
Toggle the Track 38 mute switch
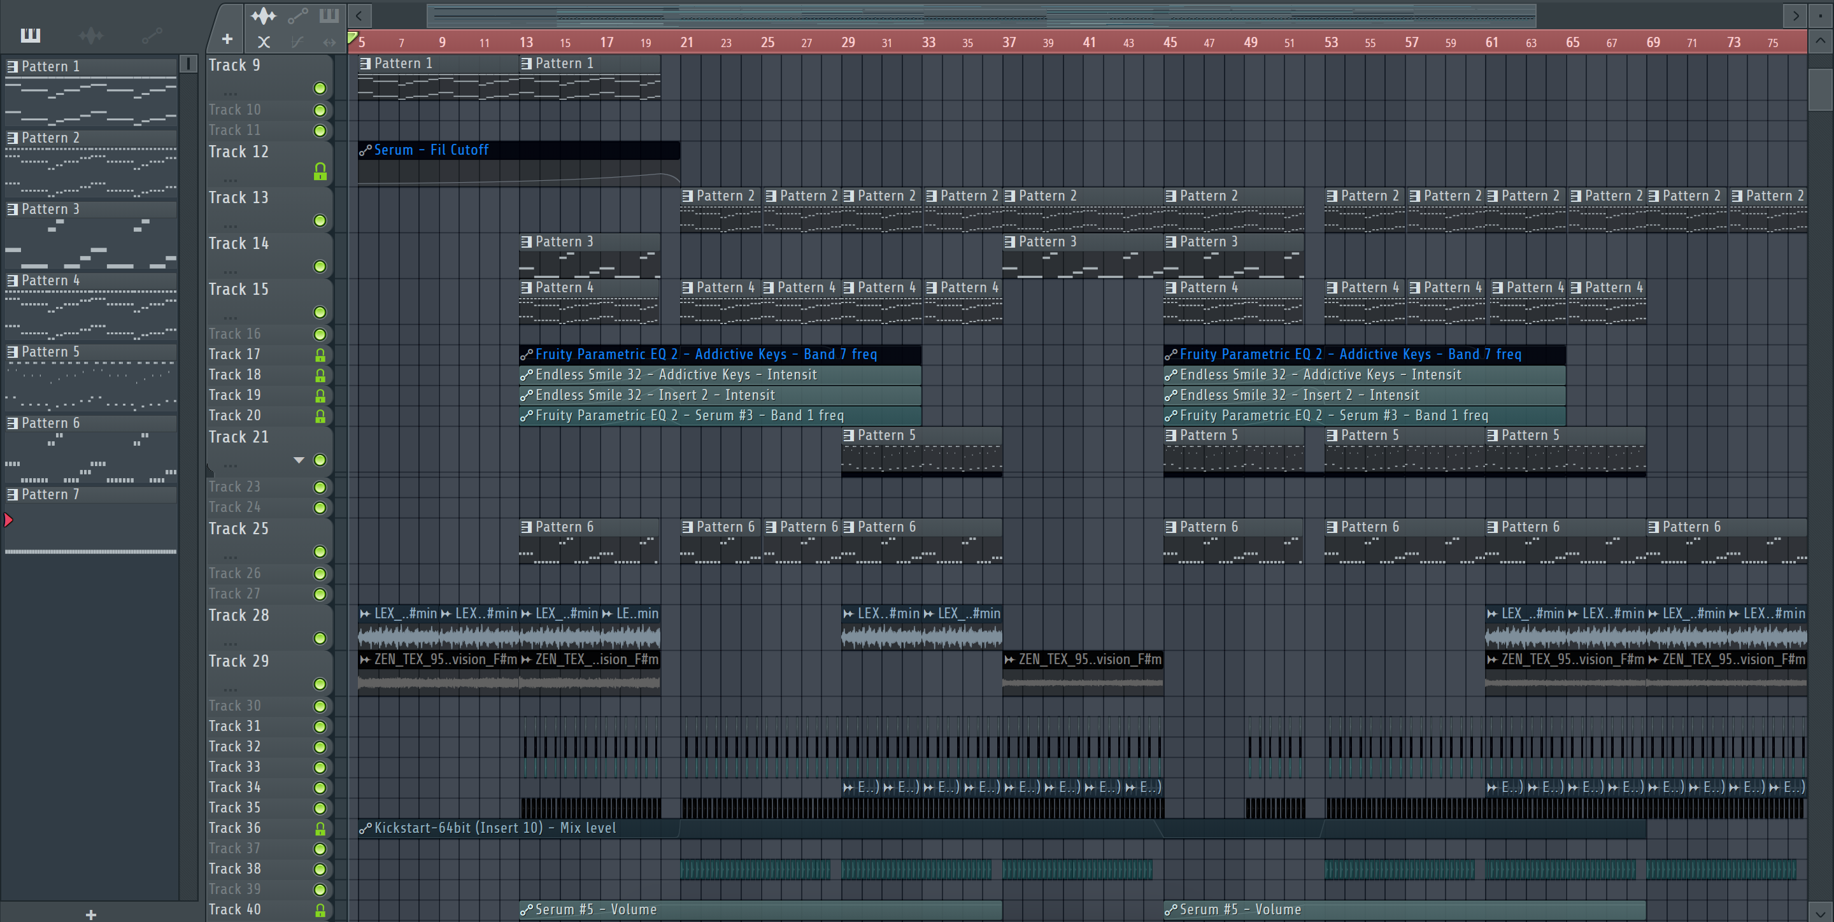(x=320, y=869)
